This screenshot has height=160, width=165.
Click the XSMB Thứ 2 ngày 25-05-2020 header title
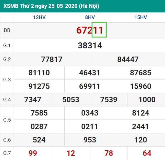pos(51,6)
